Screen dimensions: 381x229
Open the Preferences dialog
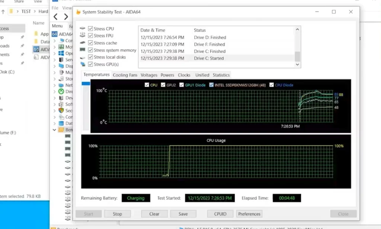point(249,214)
